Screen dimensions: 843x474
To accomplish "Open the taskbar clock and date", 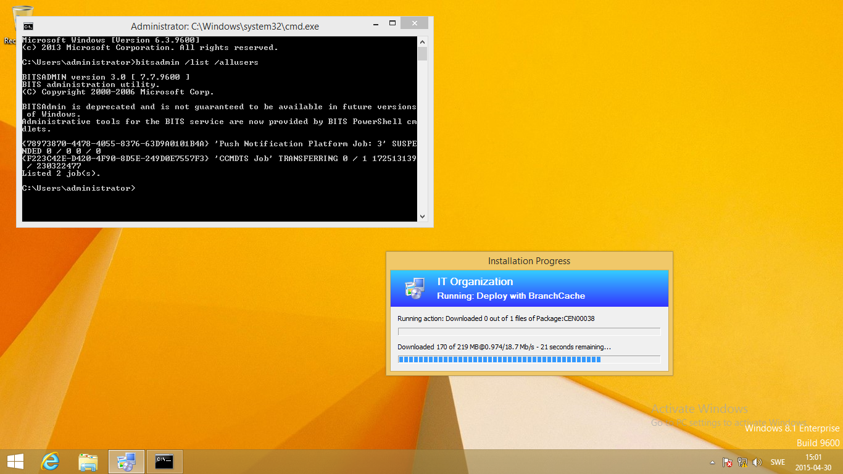I will (813, 462).
